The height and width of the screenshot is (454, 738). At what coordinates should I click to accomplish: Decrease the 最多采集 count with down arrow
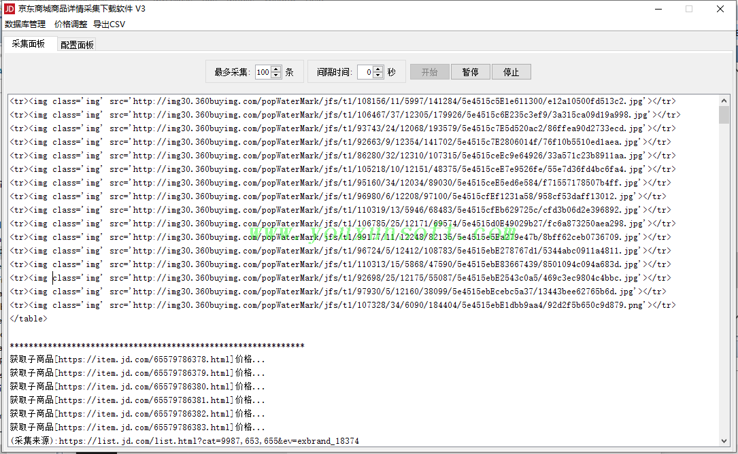click(x=276, y=75)
